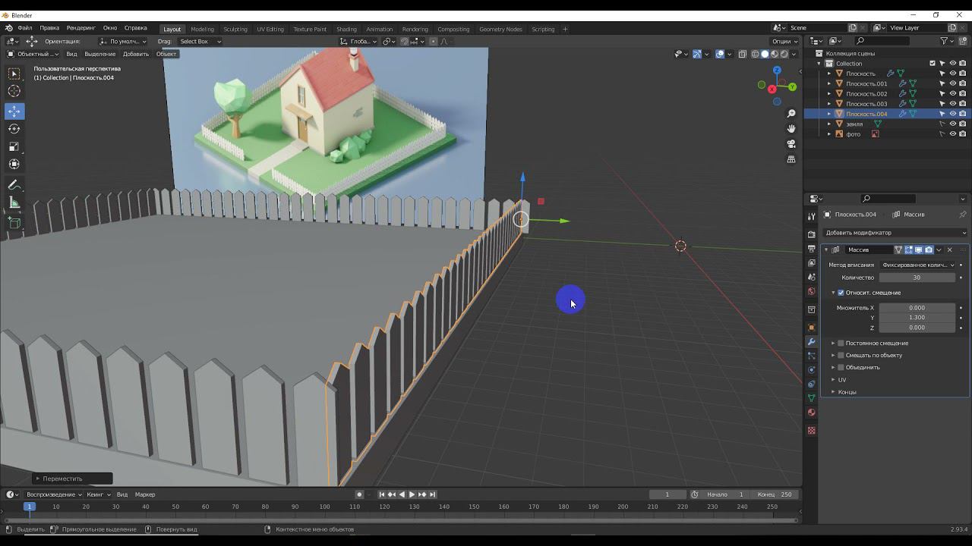Switch to the Shading workspace tab
Screen dimensions: 972x546
coord(346,29)
